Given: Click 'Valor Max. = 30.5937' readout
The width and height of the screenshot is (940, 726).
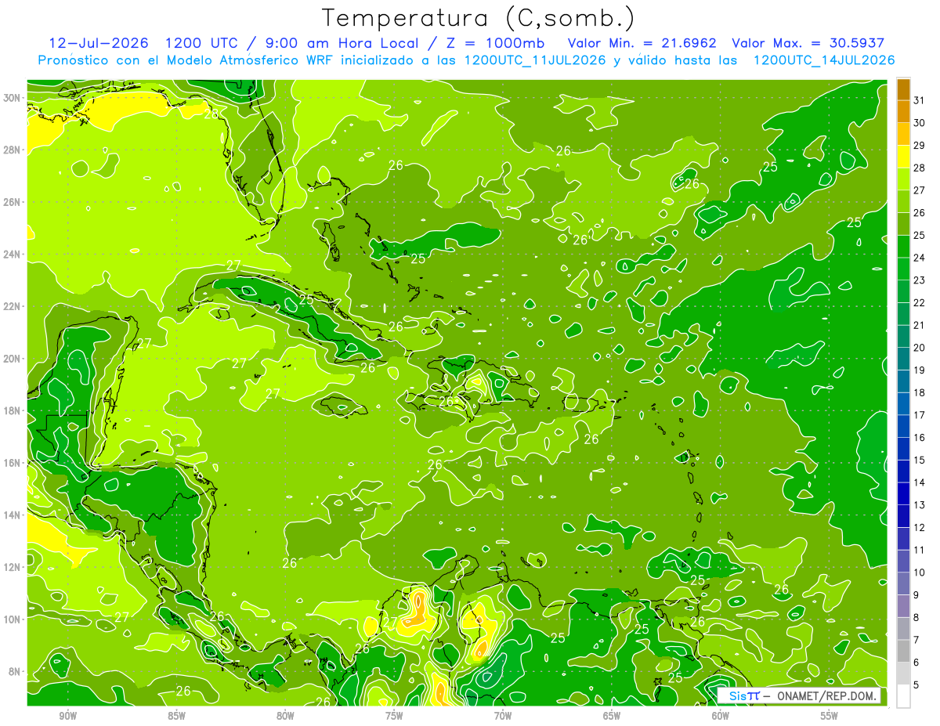Looking at the screenshot, I should [x=808, y=43].
